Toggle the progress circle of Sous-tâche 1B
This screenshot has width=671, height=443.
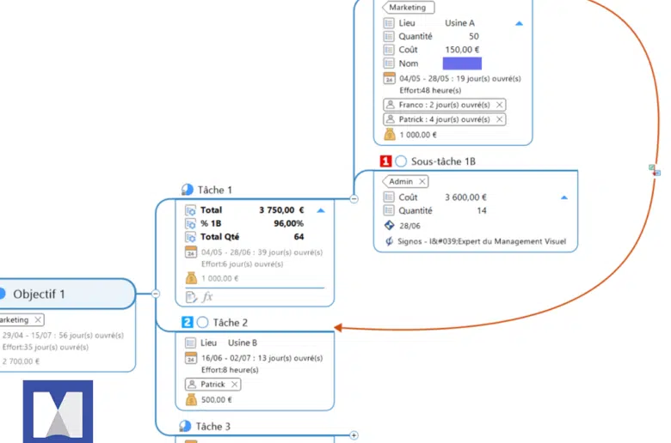pyautogui.click(x=401, y=161)
